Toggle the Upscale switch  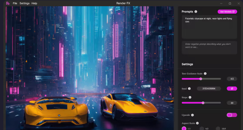232,115
